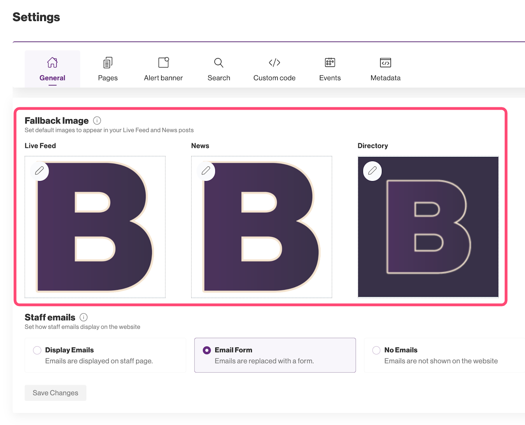This screenshot has width=525, height=425.
Task: Select the Display Emails option
Action: coord(37,350)
